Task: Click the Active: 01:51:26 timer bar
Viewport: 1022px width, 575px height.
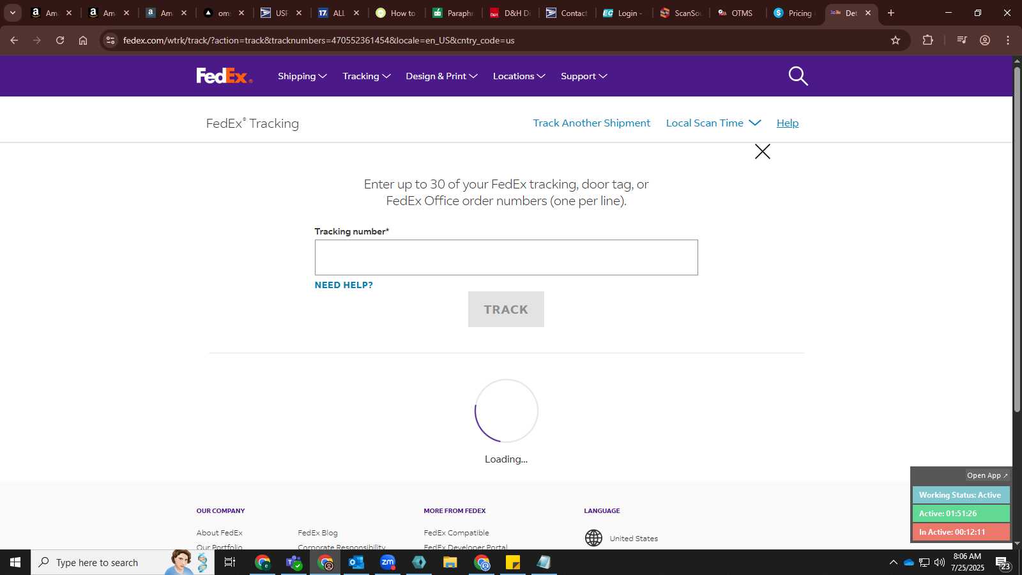Action: (x=961, y=514)
